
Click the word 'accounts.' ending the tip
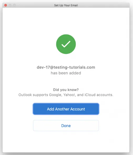click(x=105, y=95)
